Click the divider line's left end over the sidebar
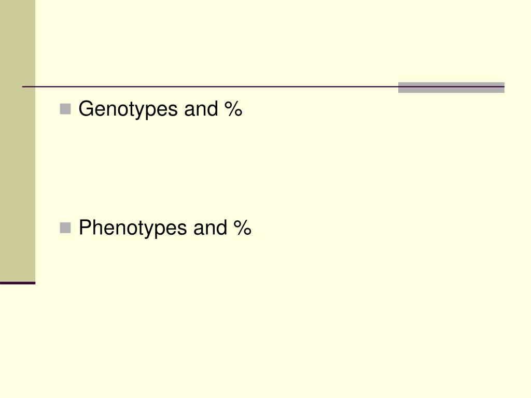Image resolution: width=531 pixels, height=398 pixels. tap(29, 87)
